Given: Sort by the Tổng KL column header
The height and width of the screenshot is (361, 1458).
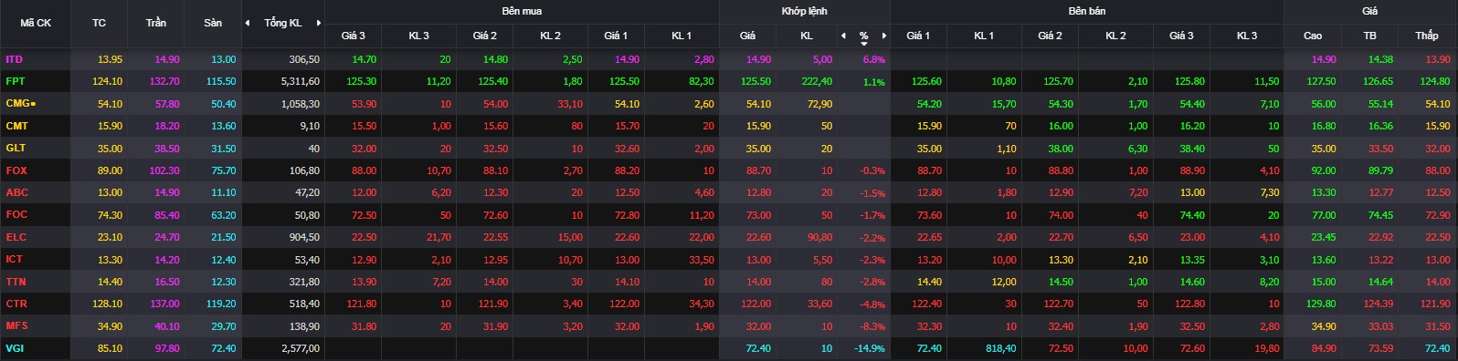Looking at the screenshot, I should pos(283,23).
